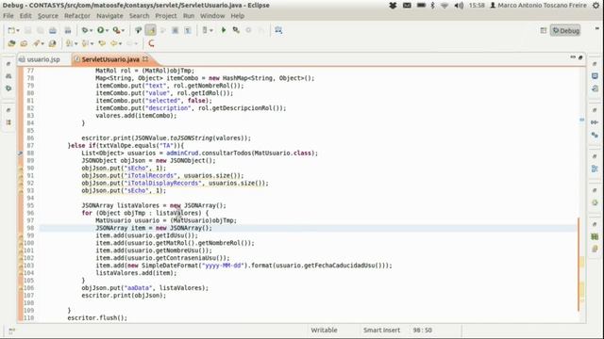Expand the Next Annotation dropdown arrow
The width and height of the screenshot is (604, 339).
pos(75,44)
